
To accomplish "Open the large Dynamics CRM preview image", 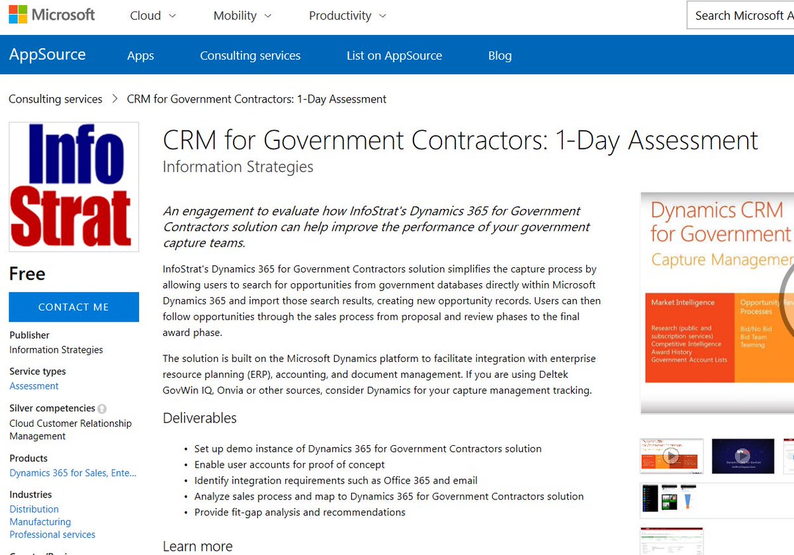I will pos(717,303).
